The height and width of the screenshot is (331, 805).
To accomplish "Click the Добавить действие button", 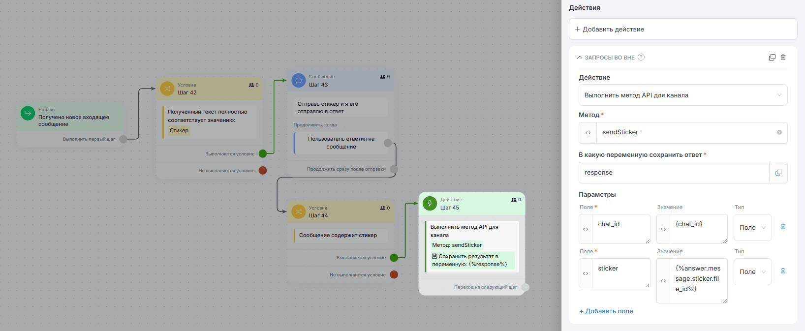I will click(683, 30).
